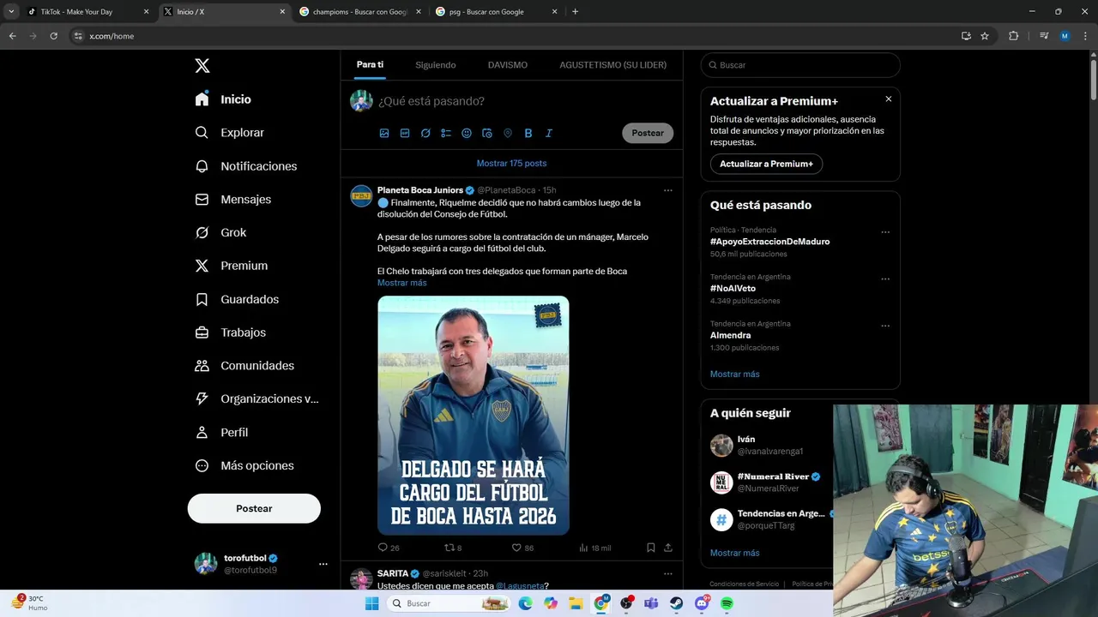
Task: Open more options on Planeta Boca post
Action: point(668,190)
